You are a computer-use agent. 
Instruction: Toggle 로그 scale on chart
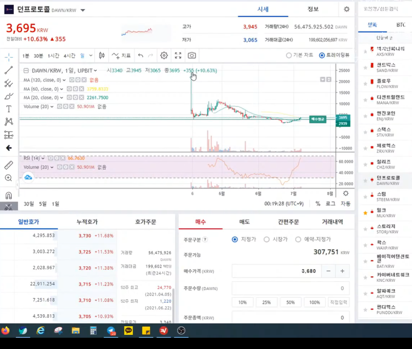(x=331, y=204)
